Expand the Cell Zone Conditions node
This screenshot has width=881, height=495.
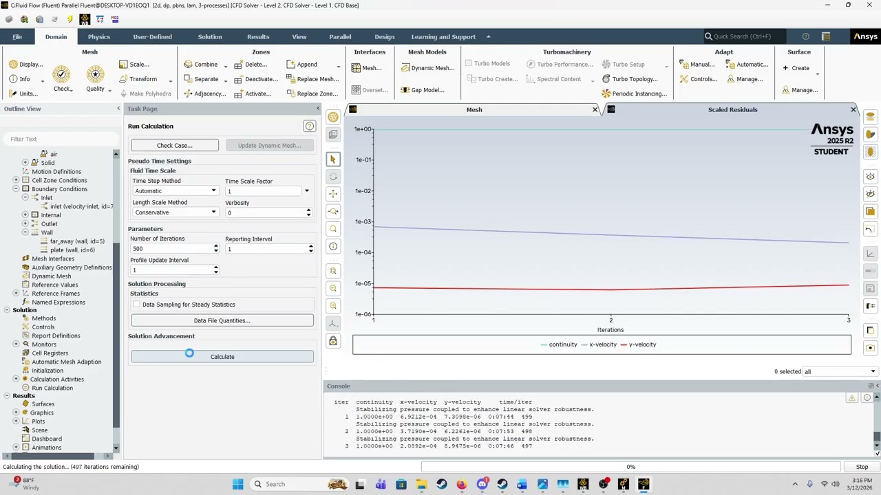(16, 180)
